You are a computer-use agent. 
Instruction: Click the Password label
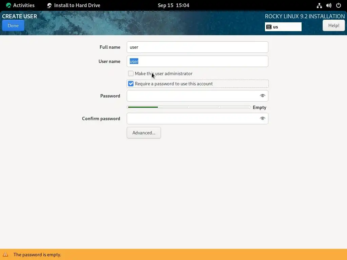click(x=110, y=96)
